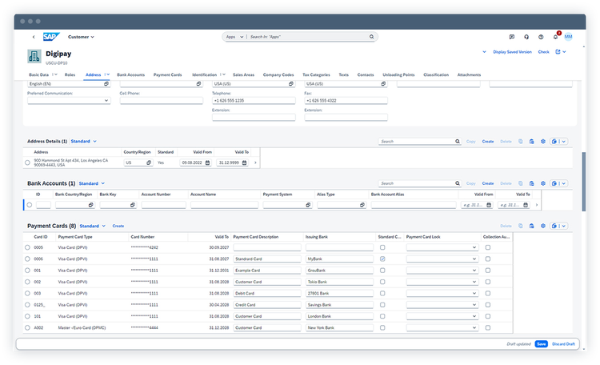Click paste icon in Payment Cards toolbar
The height and width of the screenshot is (365, 600).
tap(531, 226)
